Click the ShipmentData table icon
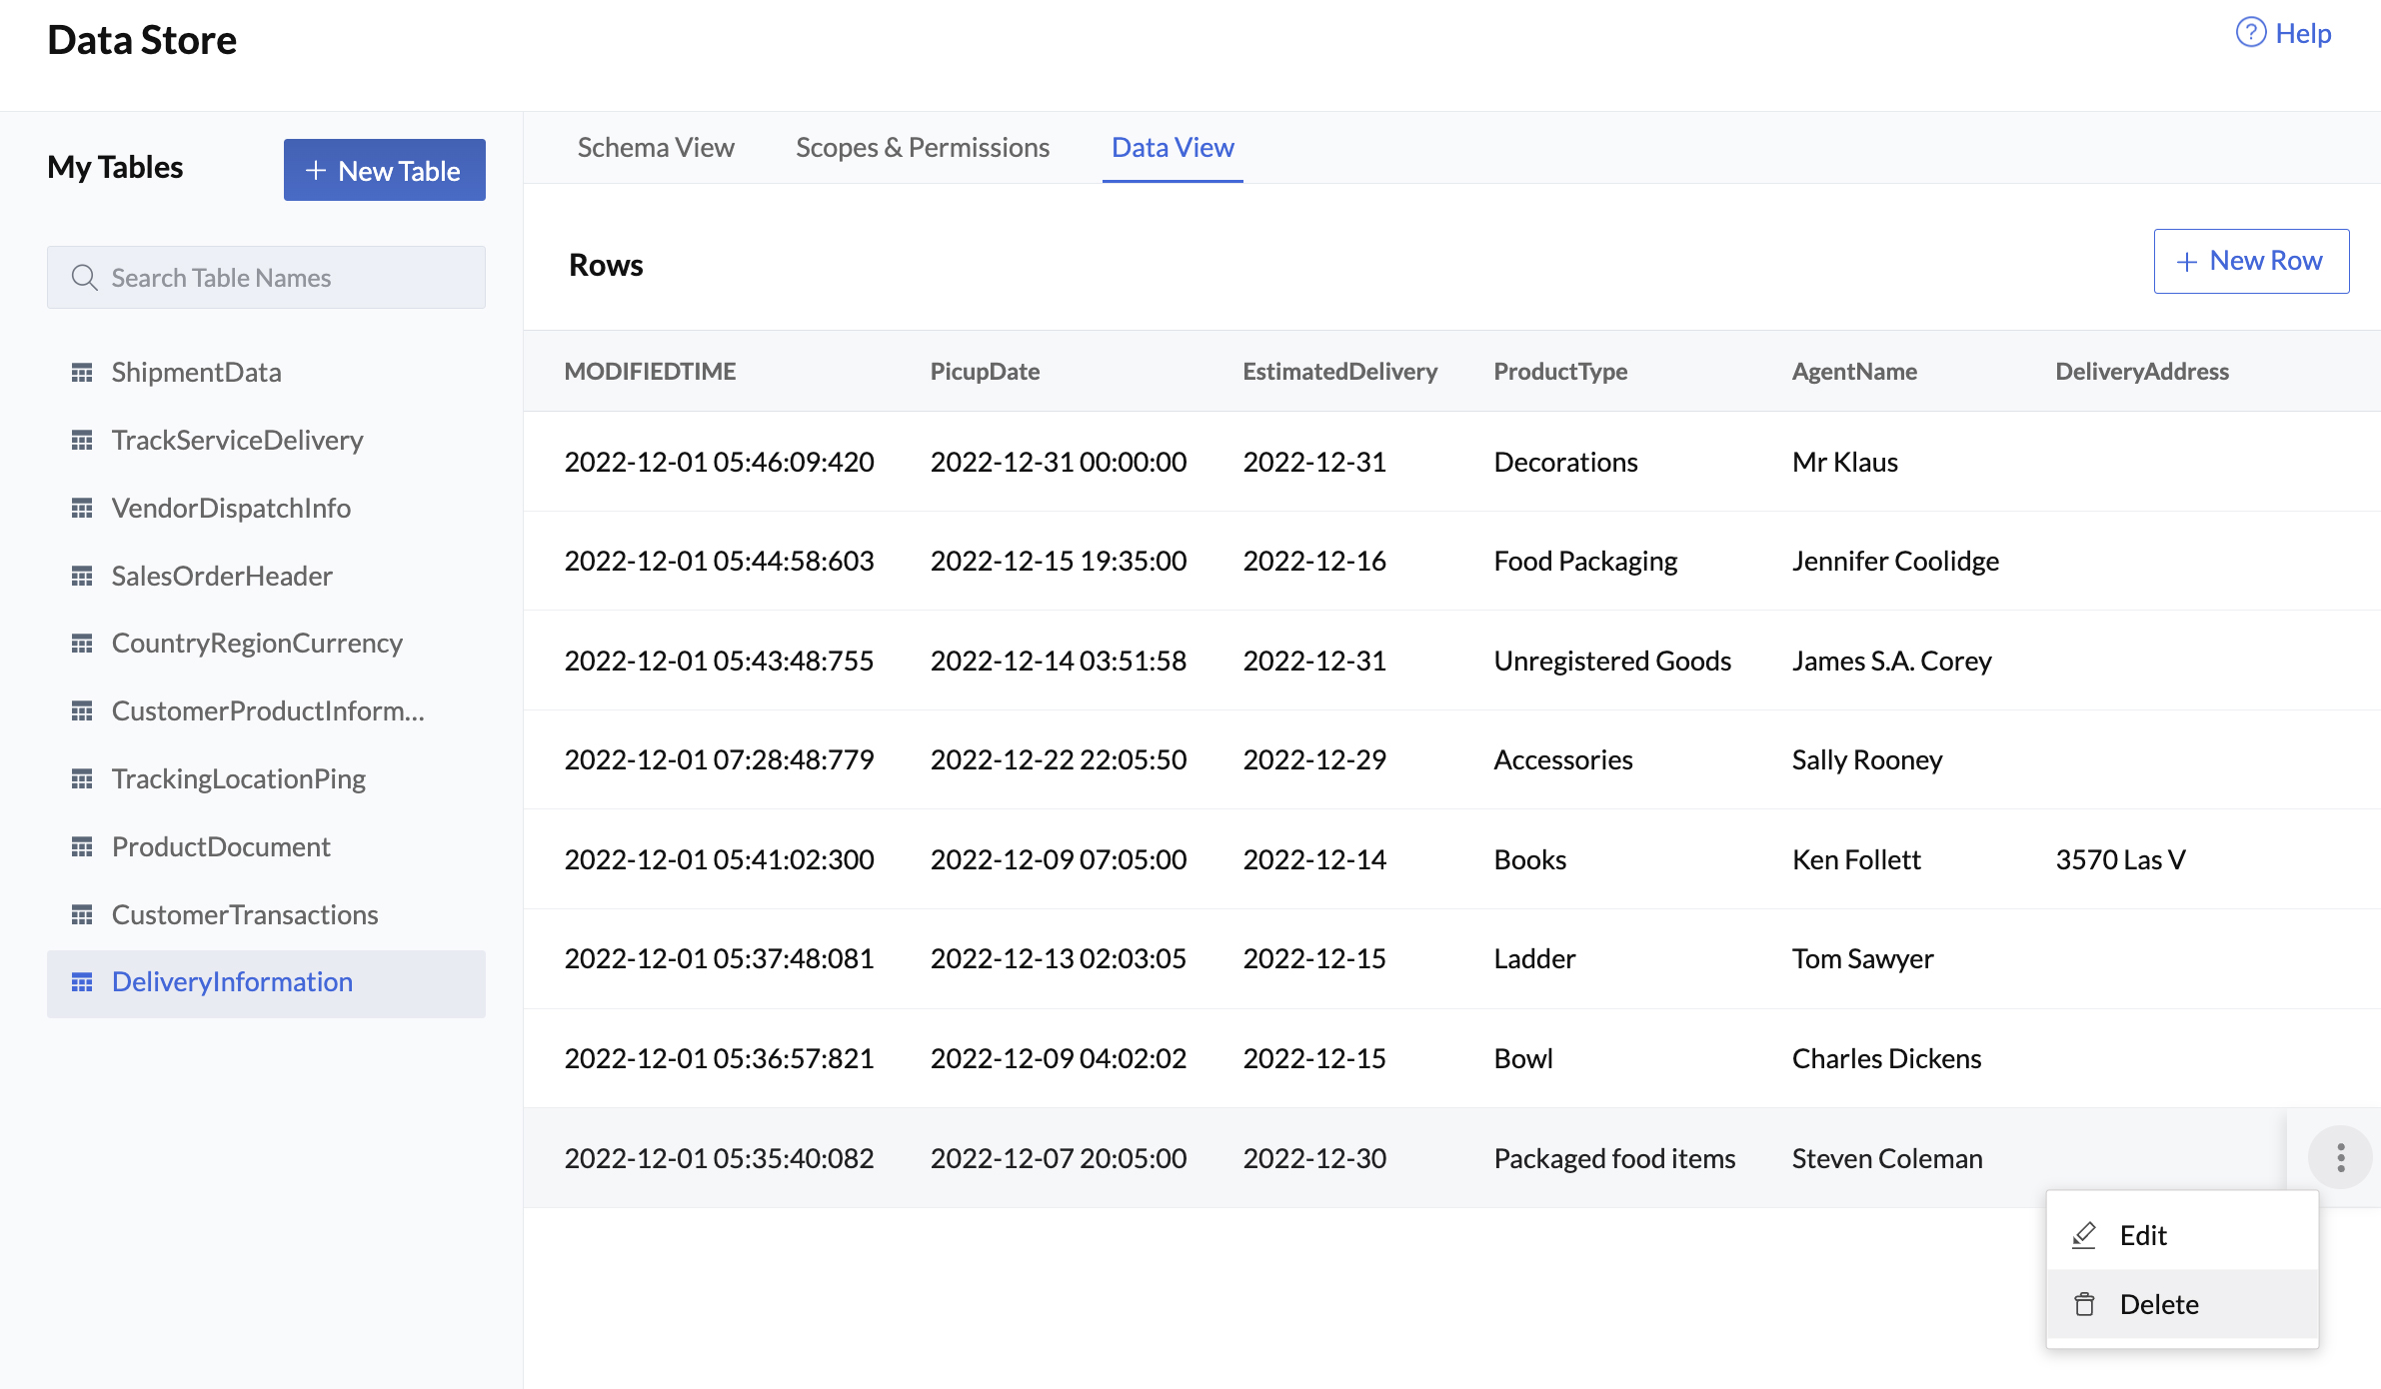 pyautogui.click(x=82, y=373)
